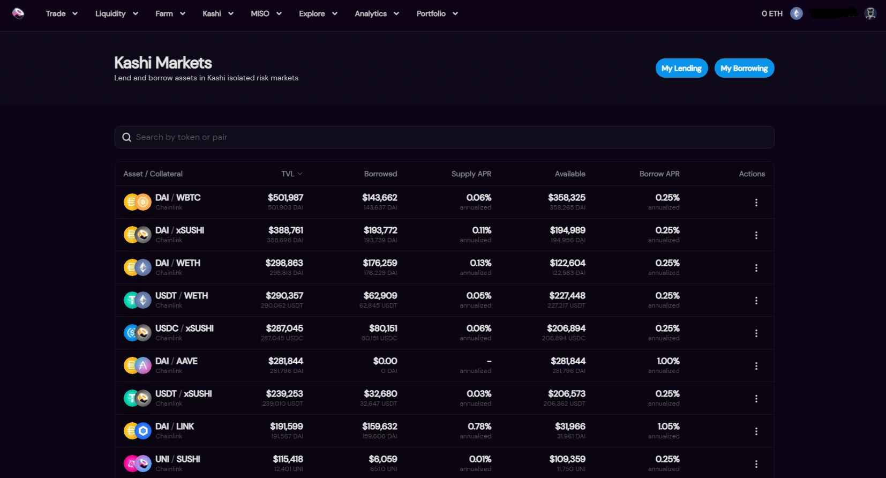Expand the MISO menu
The width and height of the screenshot is (886, 478).
pyautogui.click(x=266, y=13)
